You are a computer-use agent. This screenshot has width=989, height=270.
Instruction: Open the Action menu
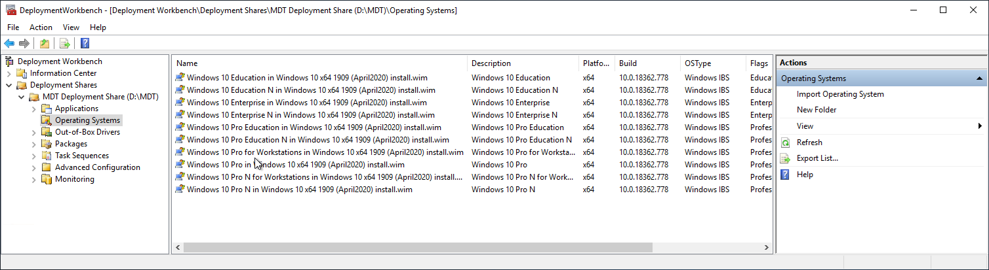tap(41, 27)
